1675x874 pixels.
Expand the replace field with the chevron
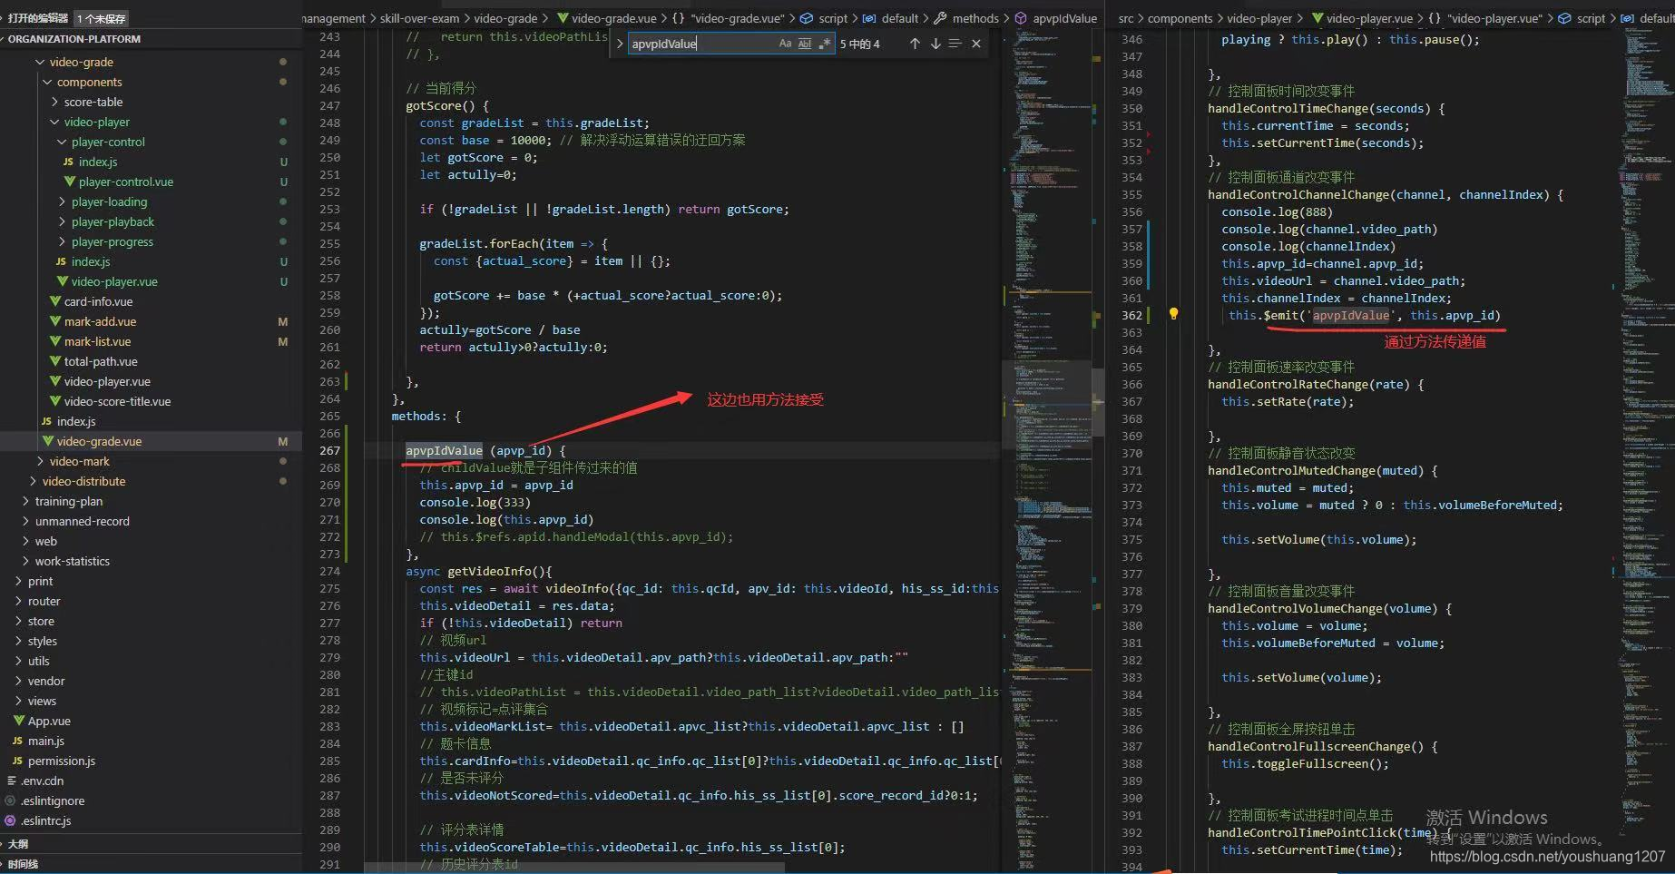620,44
